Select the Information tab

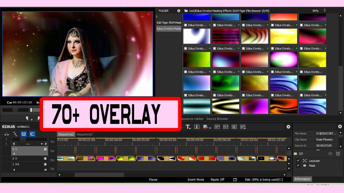(x=302, y=179)
